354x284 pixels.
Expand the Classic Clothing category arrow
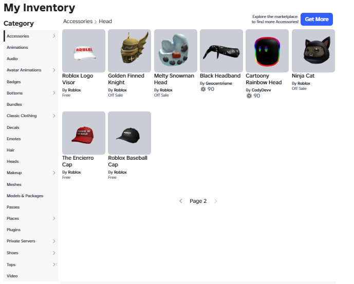click(x=54, y=116)
